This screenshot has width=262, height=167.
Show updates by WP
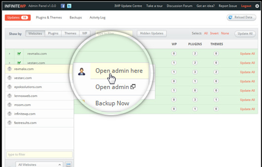coord(85,33)
